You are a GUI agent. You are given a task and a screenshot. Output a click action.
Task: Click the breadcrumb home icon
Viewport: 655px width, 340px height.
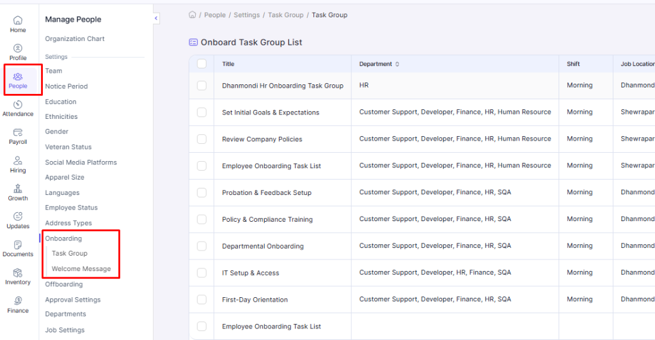coord(192,15)
